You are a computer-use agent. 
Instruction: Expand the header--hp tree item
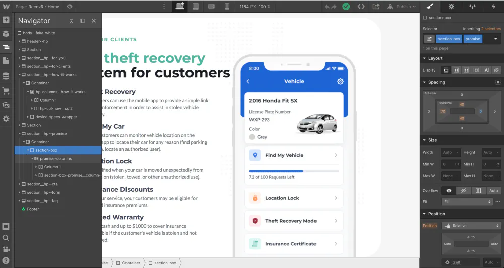point(19,41)
